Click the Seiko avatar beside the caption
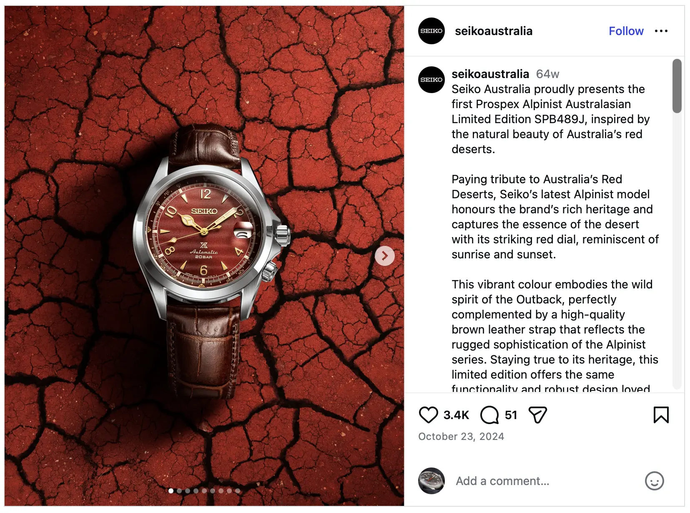The height and width of the screenshot is (513, 690). (432, 80)
